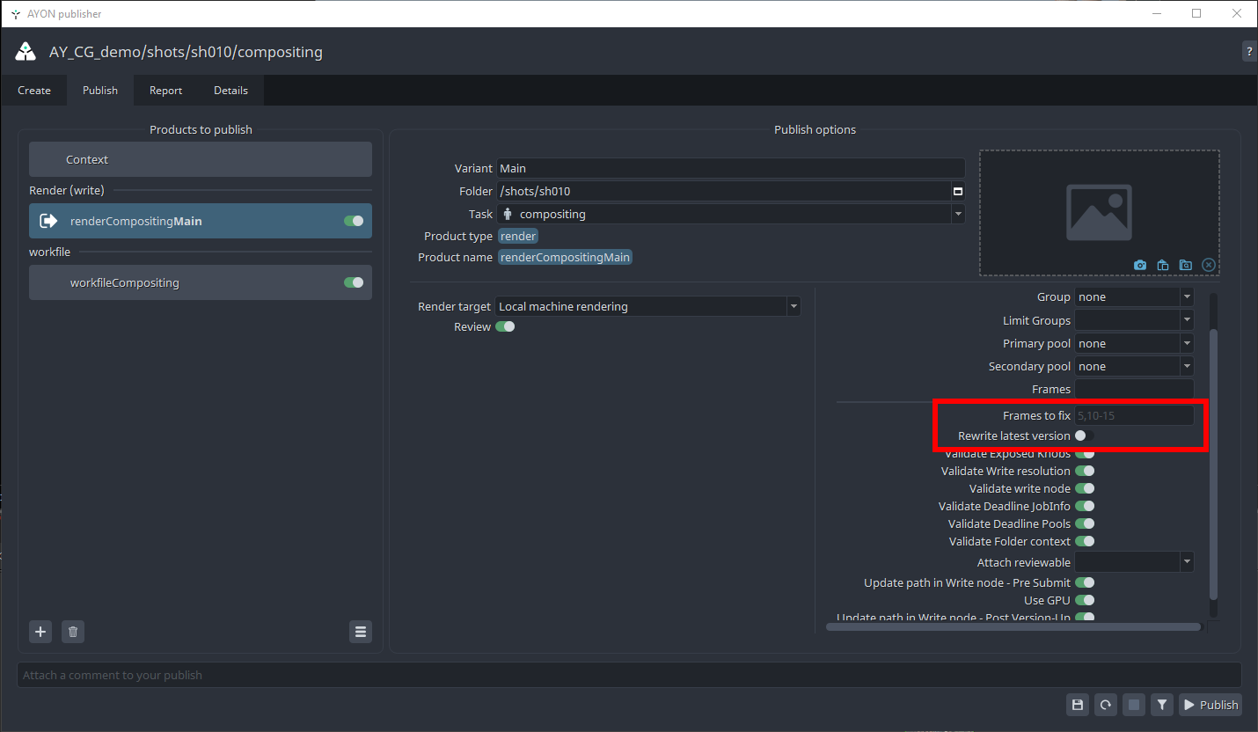Image resolution: width=1258 pixels, height=732 pixels.
Task: Click the vertical scrollbar in publish attributes
Action: 1213,464
